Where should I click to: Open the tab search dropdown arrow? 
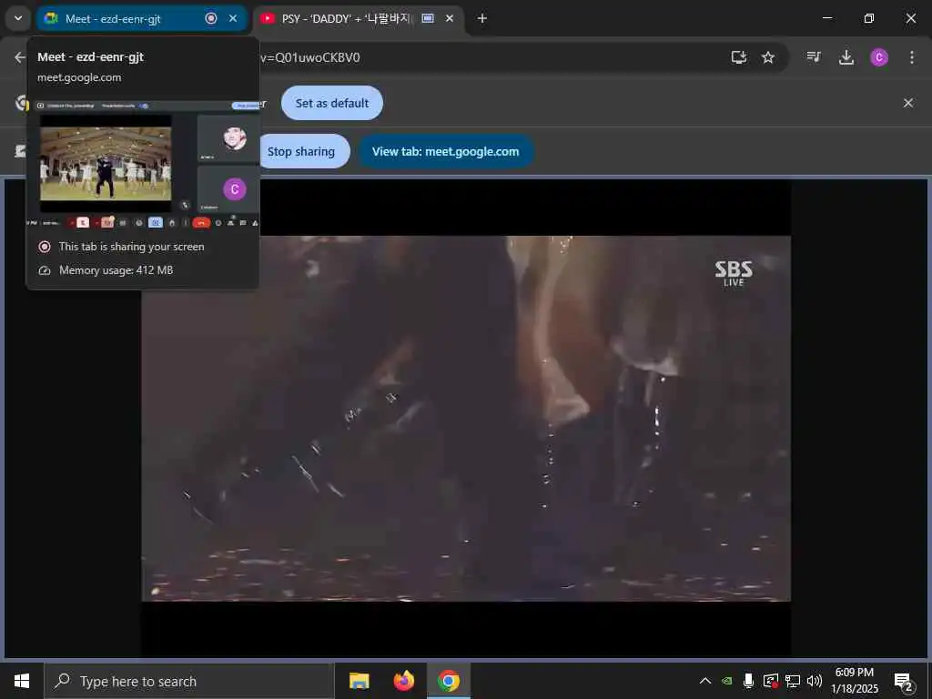[x=18, y=18]
